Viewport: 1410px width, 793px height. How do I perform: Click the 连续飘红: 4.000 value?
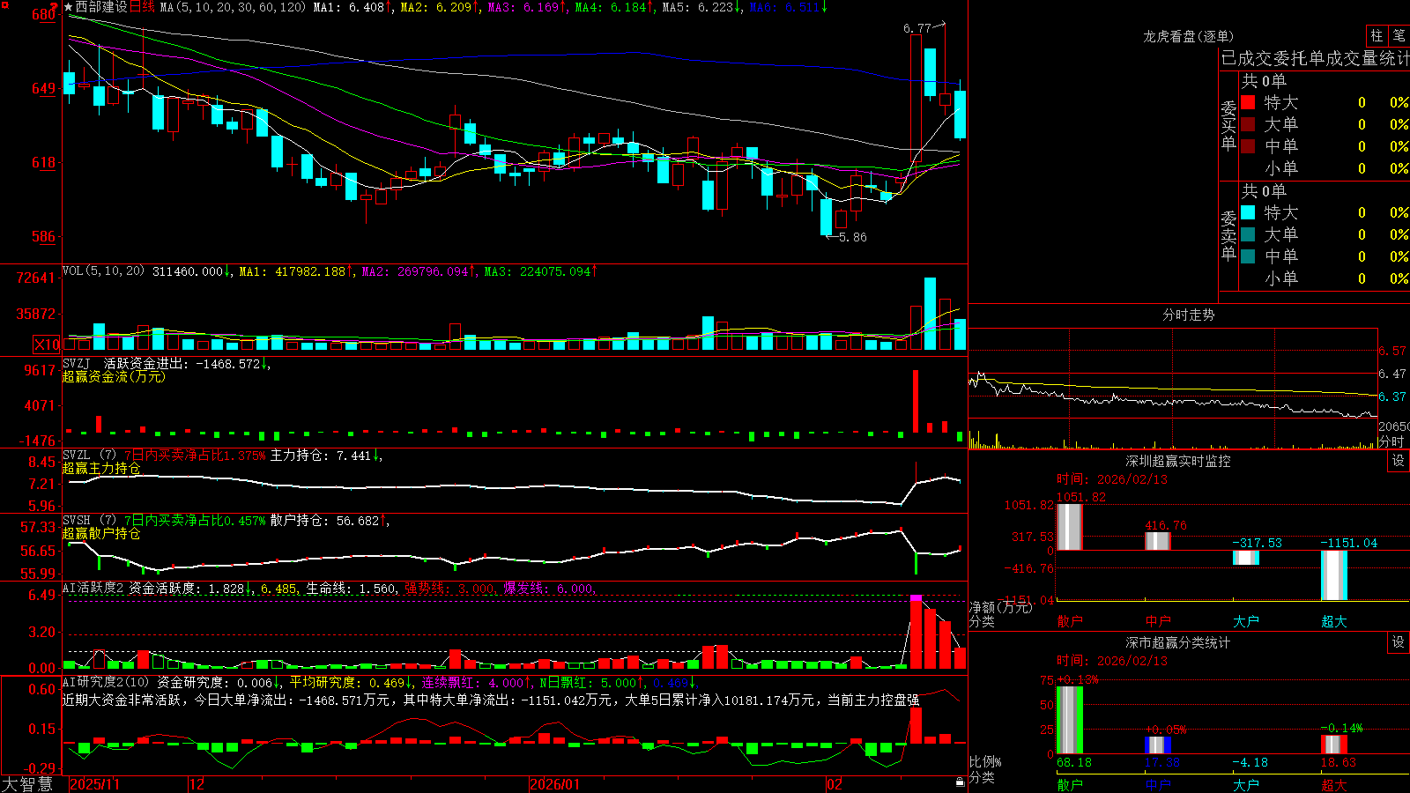pyautogui.click(x=471, y=682)
